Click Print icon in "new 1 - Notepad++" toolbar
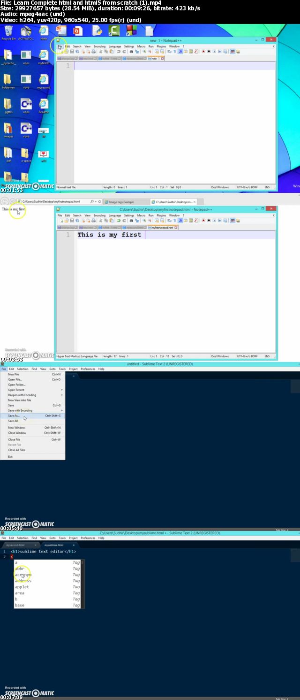This screenshot has height=700, width=300. (x=93, y=51)
